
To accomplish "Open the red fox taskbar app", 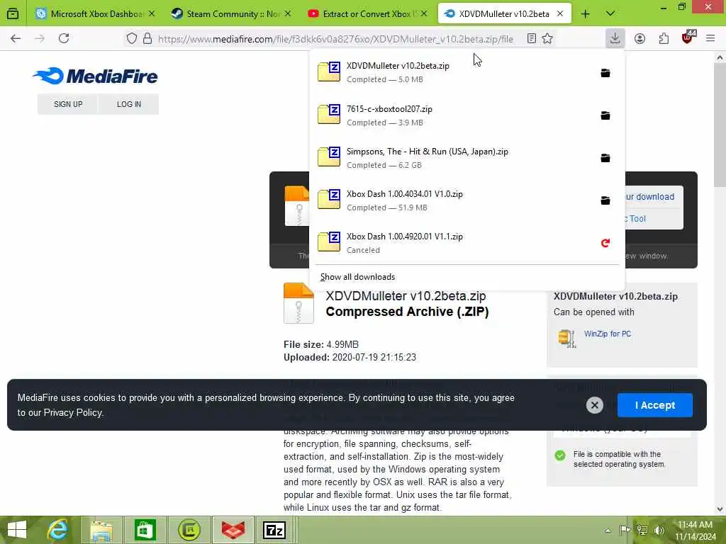I will point(233,530).
